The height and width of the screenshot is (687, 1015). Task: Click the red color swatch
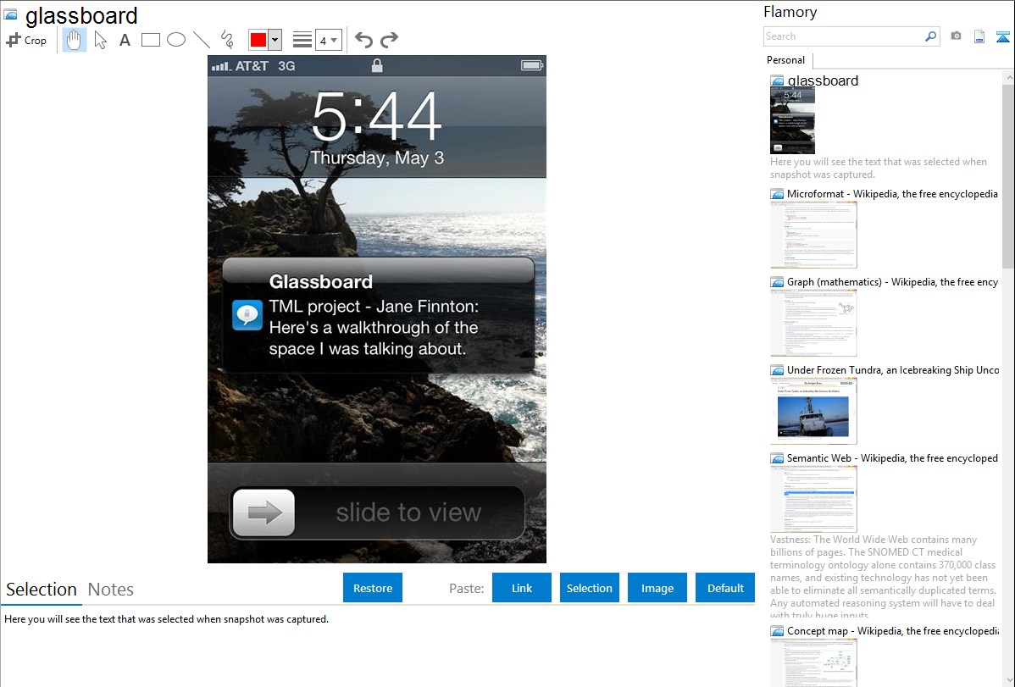coord(258,40)
